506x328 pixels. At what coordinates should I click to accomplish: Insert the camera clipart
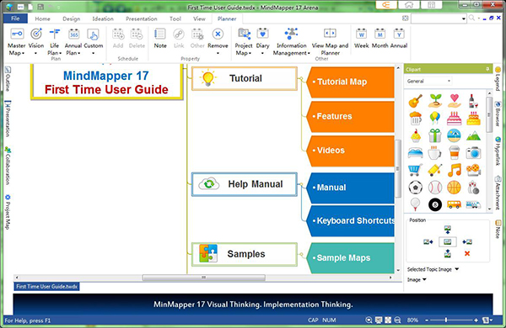pos(473,152)
